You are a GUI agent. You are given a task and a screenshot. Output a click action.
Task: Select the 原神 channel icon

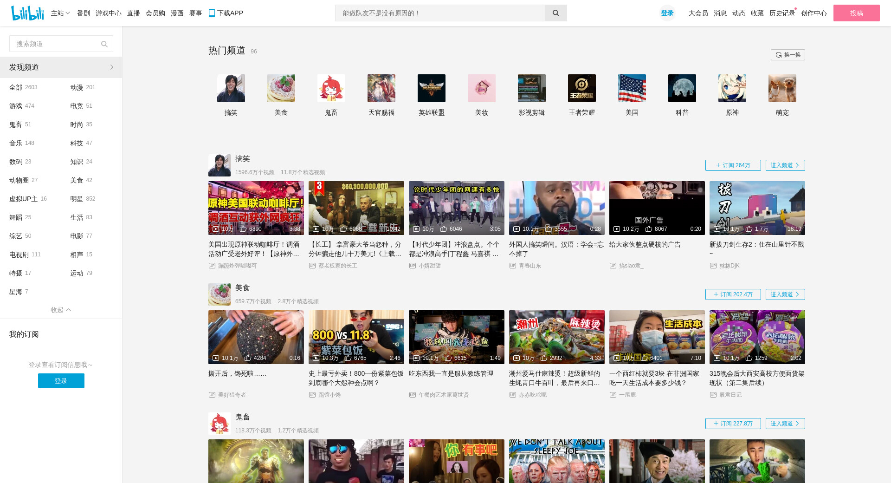click(x=732, y=88)
